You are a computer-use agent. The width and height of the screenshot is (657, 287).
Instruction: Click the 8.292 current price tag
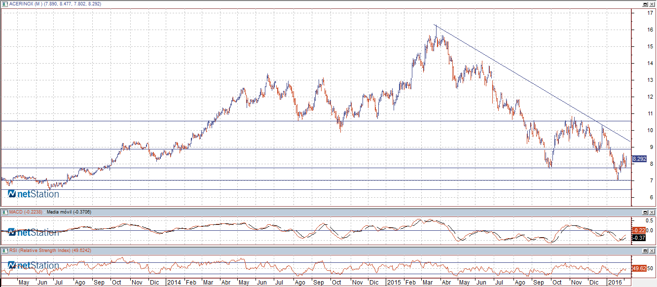pos(639,159)
